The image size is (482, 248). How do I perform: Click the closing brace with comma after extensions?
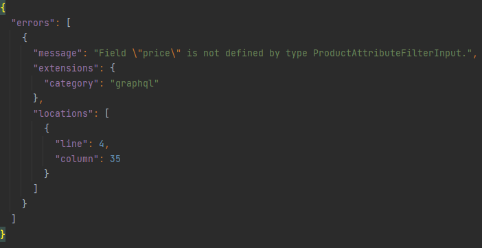pyautogui.click(x=38, y=98)
